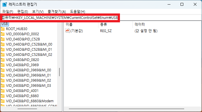Select VID_04E8&PID_6860&Modem key label
Screen dimensions: 202x112
(30, 101)
